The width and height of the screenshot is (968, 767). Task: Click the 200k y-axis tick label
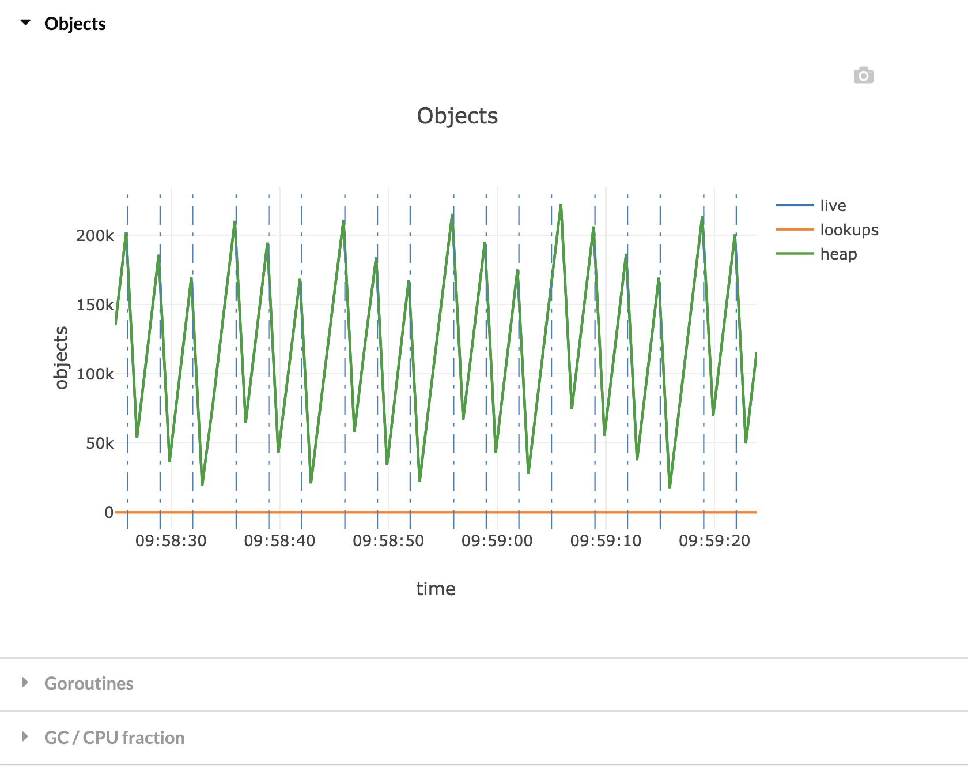point(95,236)
